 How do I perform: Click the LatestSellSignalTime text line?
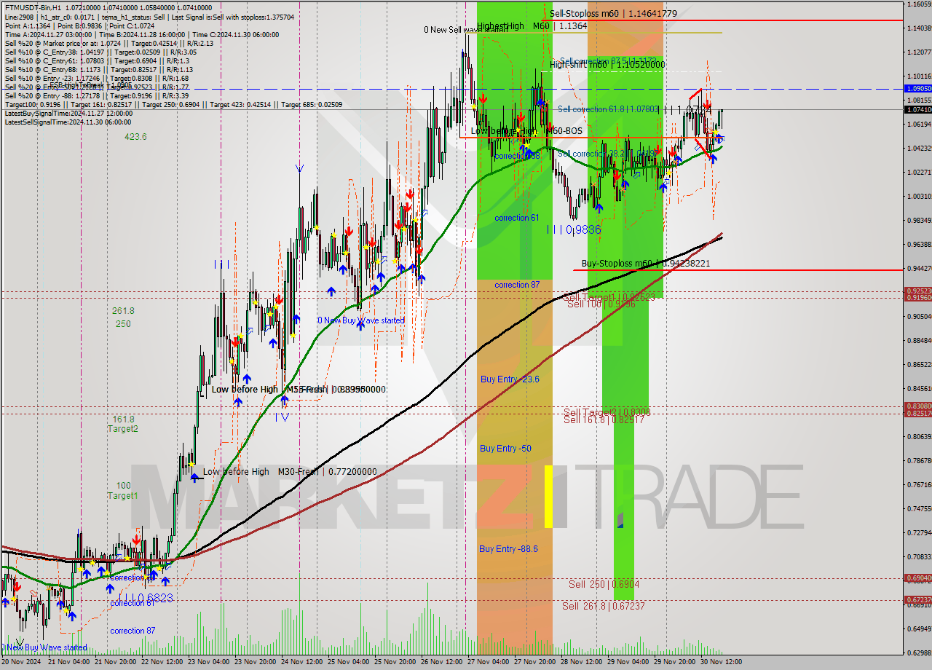pyautogui.click(x=68, y=122)
